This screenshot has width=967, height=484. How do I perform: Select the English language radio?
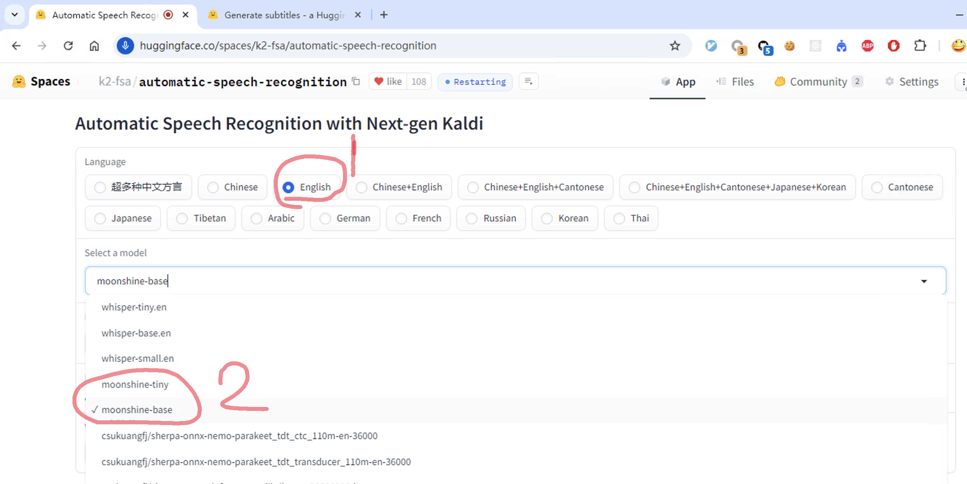[307, 187]
